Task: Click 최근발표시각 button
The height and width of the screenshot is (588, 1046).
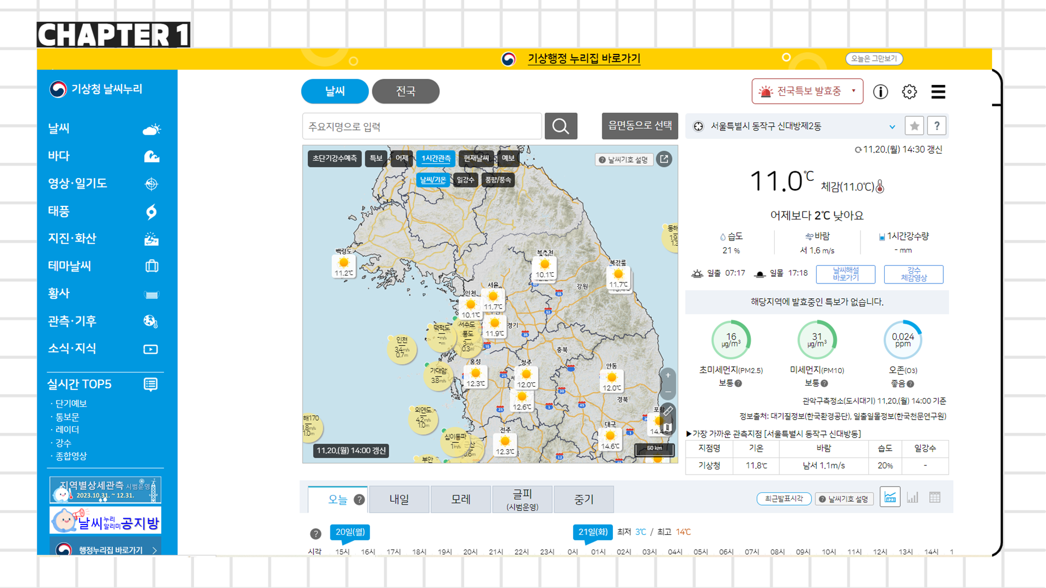Action: 784,498
